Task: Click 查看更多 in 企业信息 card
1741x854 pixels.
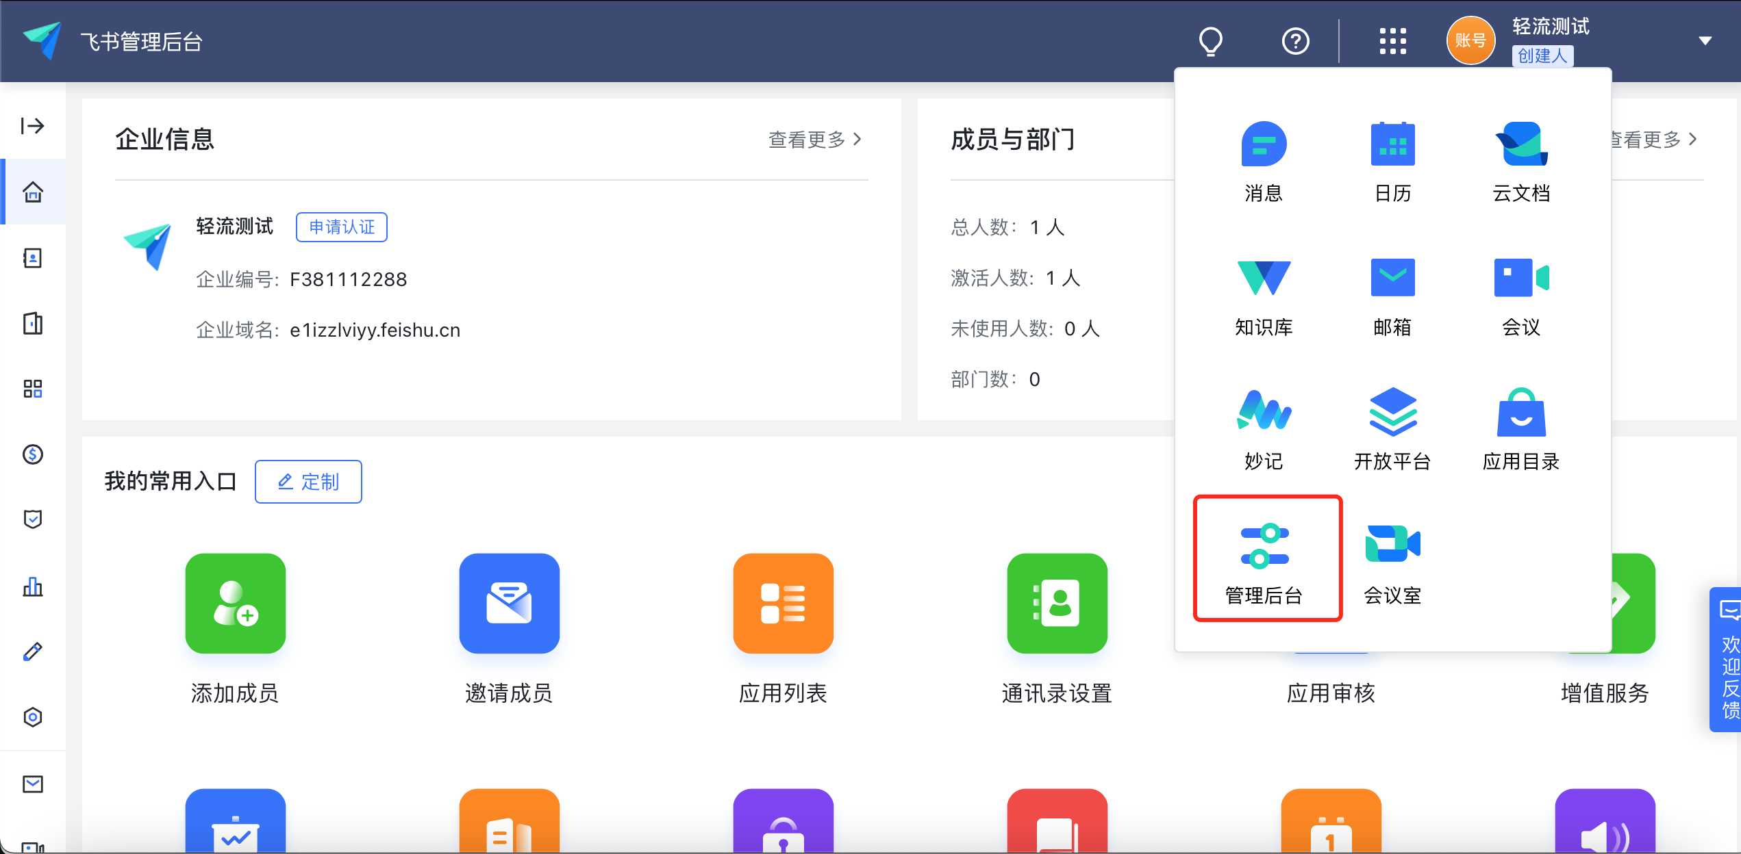Action: tap(815, 140)
